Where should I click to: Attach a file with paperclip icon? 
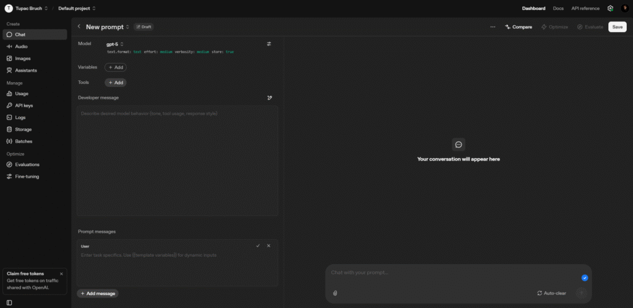pos(334,293)
